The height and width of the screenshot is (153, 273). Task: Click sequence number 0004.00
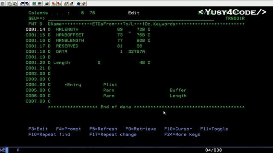(35, 85)
